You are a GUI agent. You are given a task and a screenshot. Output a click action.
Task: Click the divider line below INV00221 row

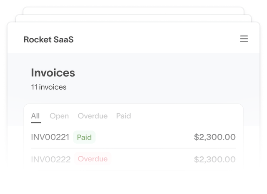coord(133,148)
